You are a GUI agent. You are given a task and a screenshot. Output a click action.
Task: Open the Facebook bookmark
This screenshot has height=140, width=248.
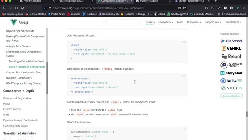click(90, 14)
